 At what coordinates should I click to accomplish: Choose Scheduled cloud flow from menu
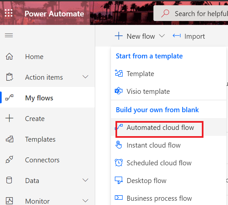[x=159, y=163]
